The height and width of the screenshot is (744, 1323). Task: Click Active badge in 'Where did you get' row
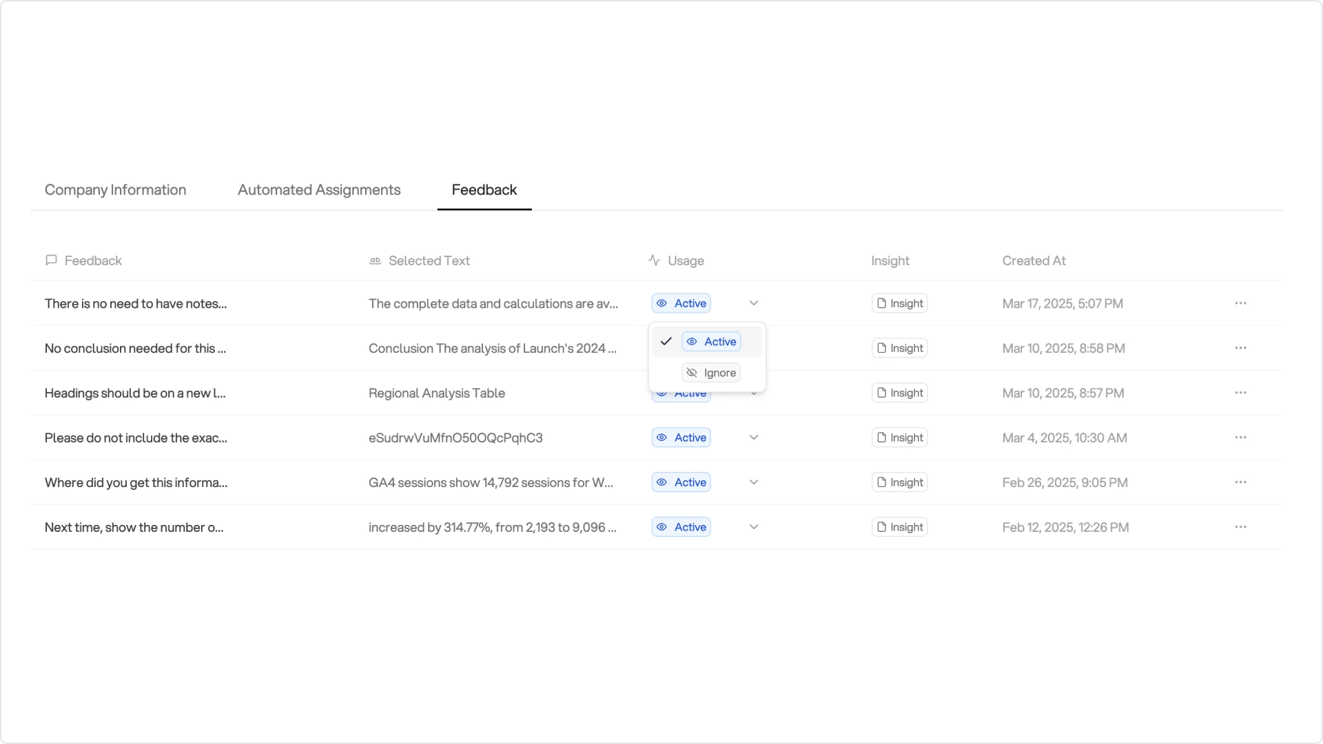coord(681,482)
